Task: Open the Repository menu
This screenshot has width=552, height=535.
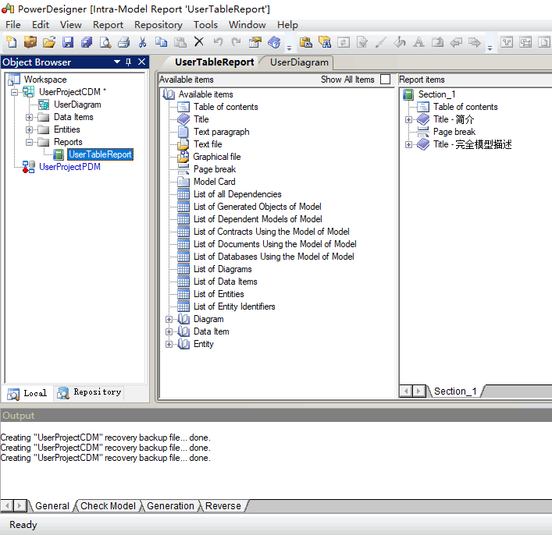Action: 158,25
